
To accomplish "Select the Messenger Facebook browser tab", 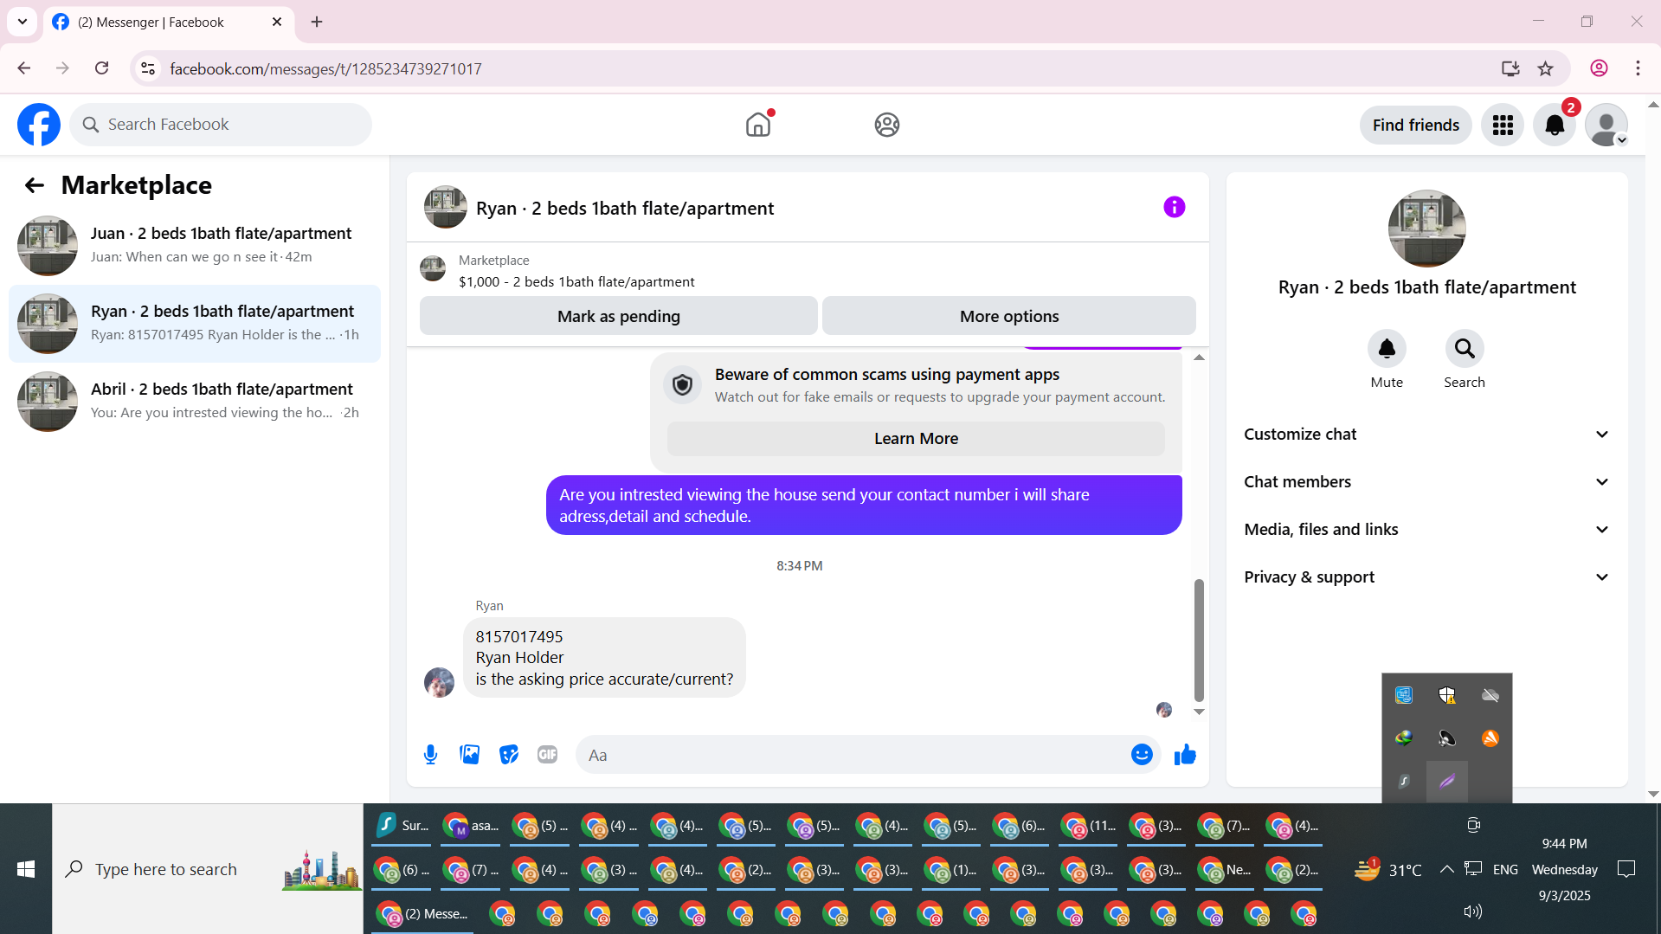I will coord(170,22).
